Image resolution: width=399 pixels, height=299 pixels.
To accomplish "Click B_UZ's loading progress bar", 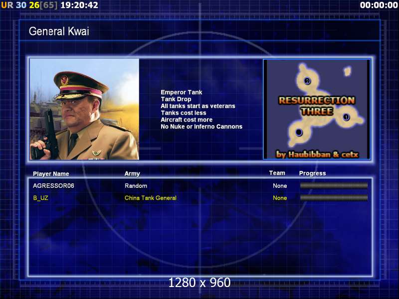I will (x=334, y=197).
